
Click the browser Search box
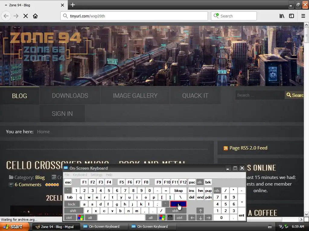pos(234,16)
